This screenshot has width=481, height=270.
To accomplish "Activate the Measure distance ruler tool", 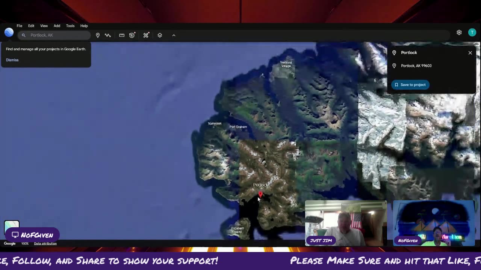I will 122,35.
